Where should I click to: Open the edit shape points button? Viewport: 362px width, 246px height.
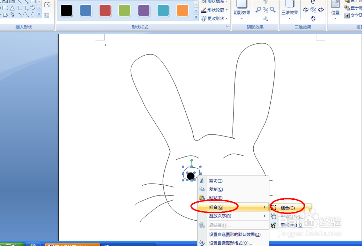47,4
